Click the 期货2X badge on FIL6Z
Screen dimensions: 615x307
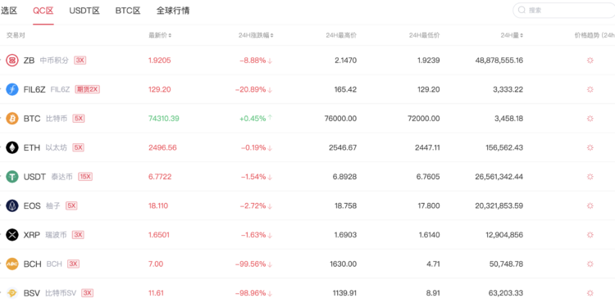click(x=88, y=89)
